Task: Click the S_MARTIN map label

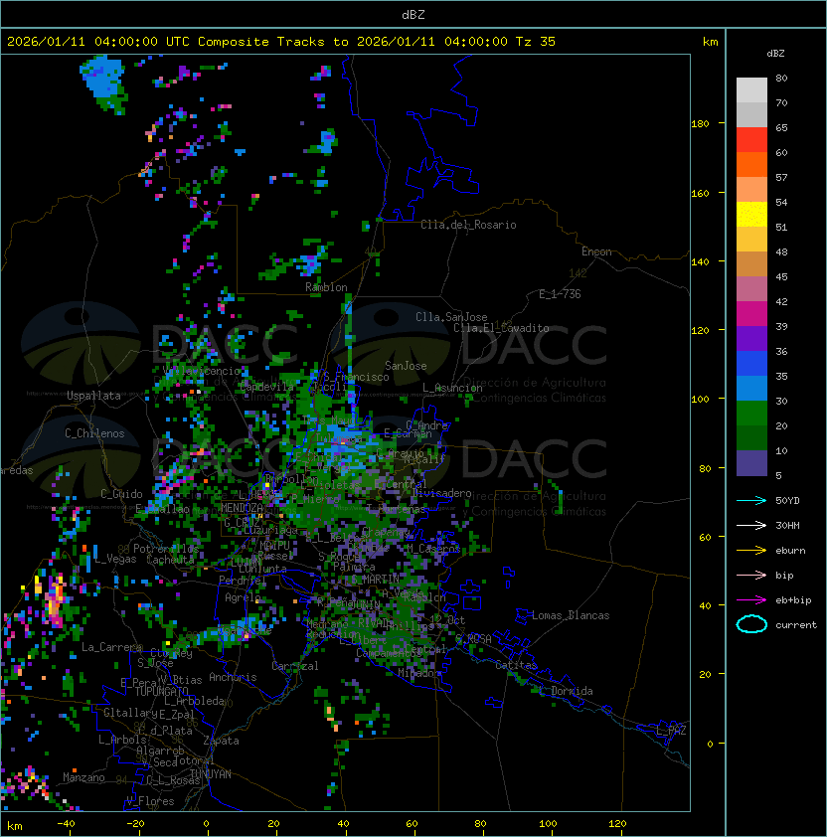Action: click(376, 580)
